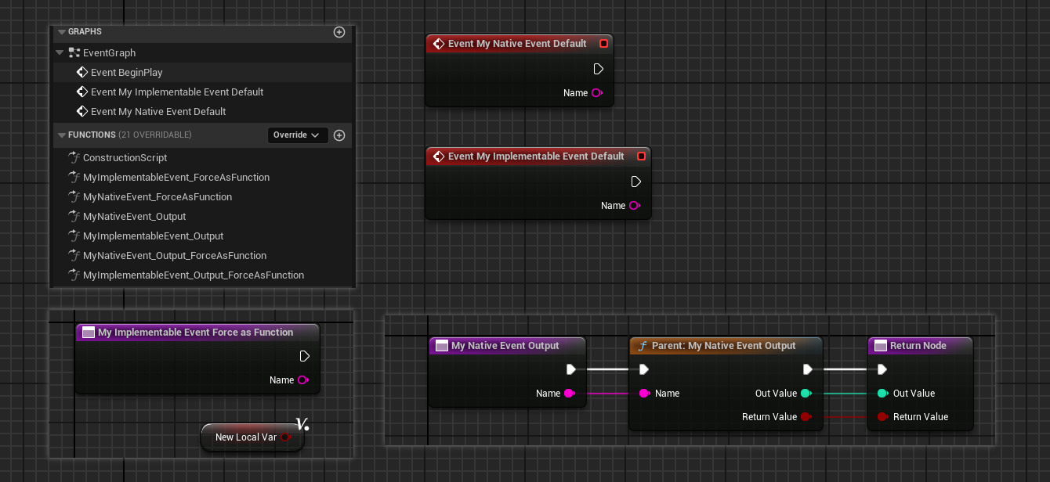The width and height of the screenshot is (1050, 482).
Task: Click exec input pin on Return Node
Action: tap(882, 369)
